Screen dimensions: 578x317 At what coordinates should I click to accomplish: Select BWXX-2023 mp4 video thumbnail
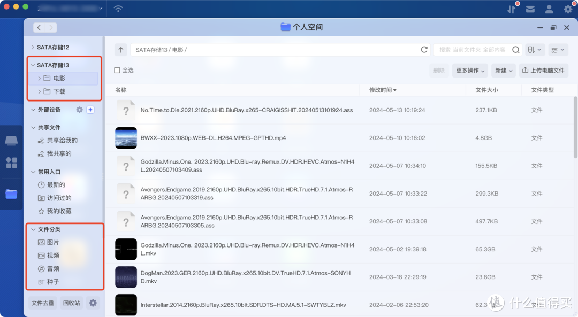pos(126,138)
